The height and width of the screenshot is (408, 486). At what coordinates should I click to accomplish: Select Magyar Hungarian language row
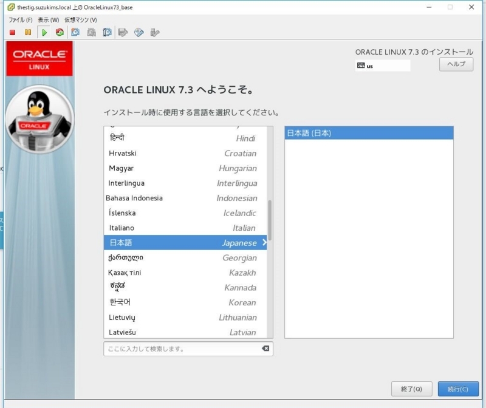tap(185, 168)
